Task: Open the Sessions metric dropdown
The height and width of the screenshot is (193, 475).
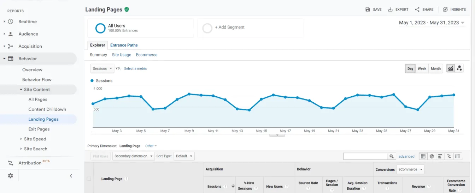Action: click(102, 68)
